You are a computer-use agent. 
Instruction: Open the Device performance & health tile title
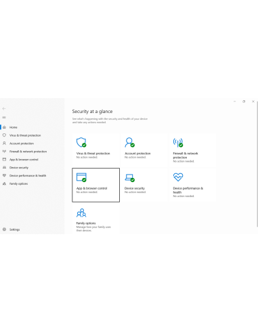pyautogui.click(x=188, y=190)
